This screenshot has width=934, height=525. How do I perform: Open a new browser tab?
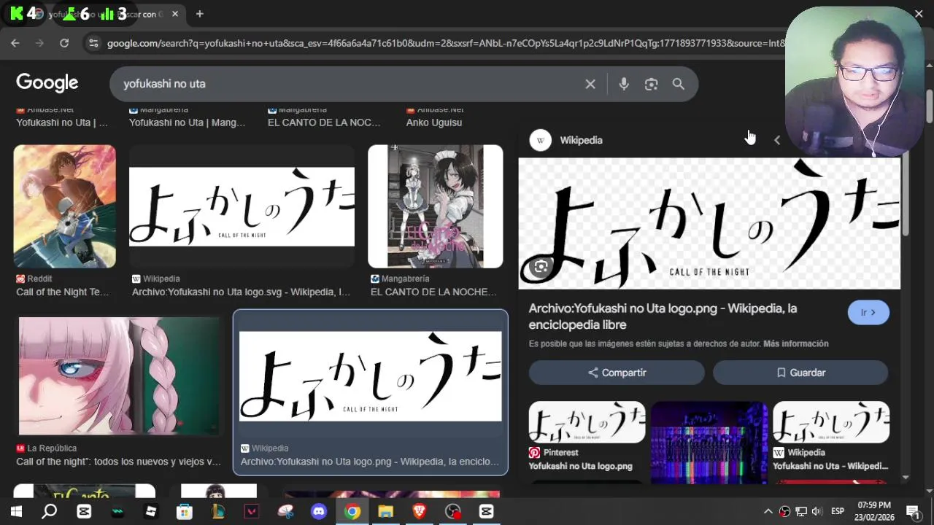(199, 14)
